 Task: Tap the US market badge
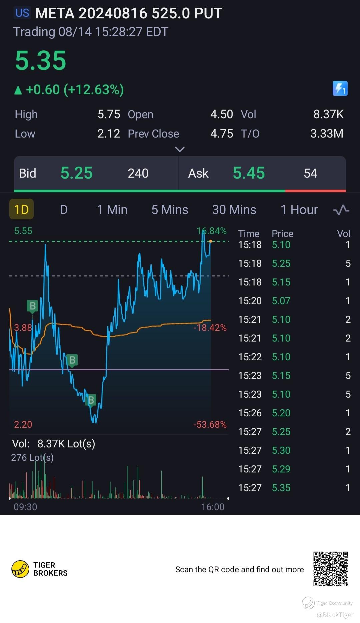(22, 13)
